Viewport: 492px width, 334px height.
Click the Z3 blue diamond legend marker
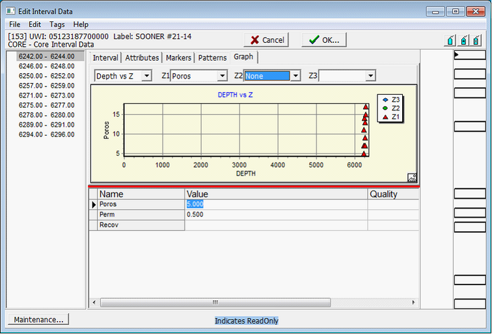click(x=385, y=99)
